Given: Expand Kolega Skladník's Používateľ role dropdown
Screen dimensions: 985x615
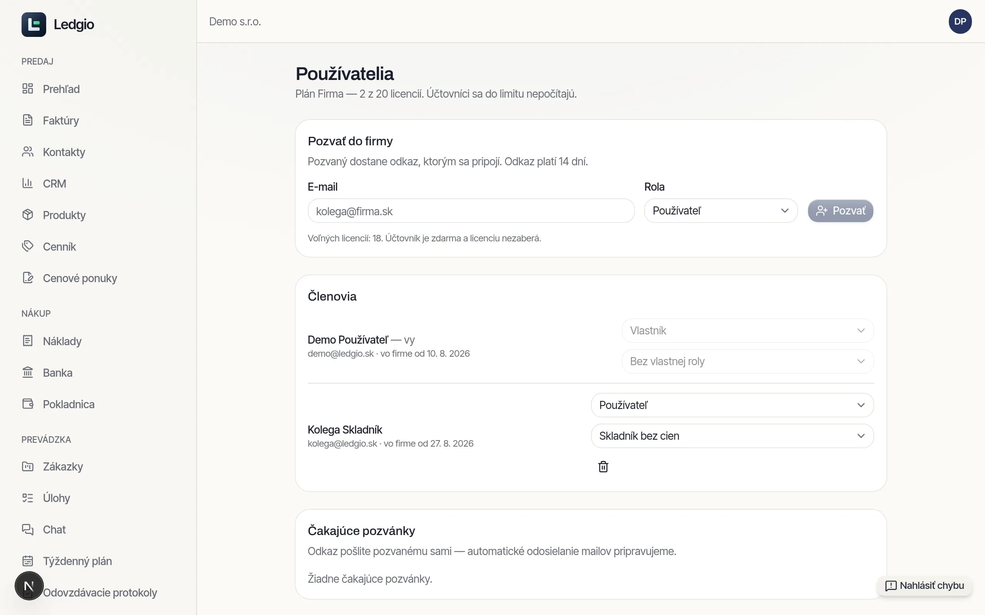Looking at the screenshot, I should pos(732,405).
